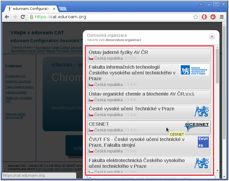
Task: Open Podmínky používaní link
Action: (x=18, y=81)
